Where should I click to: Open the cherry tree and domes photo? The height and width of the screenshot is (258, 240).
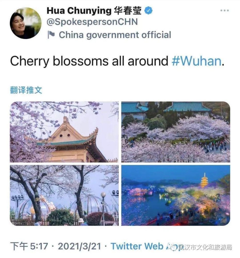tap(64, 195)
